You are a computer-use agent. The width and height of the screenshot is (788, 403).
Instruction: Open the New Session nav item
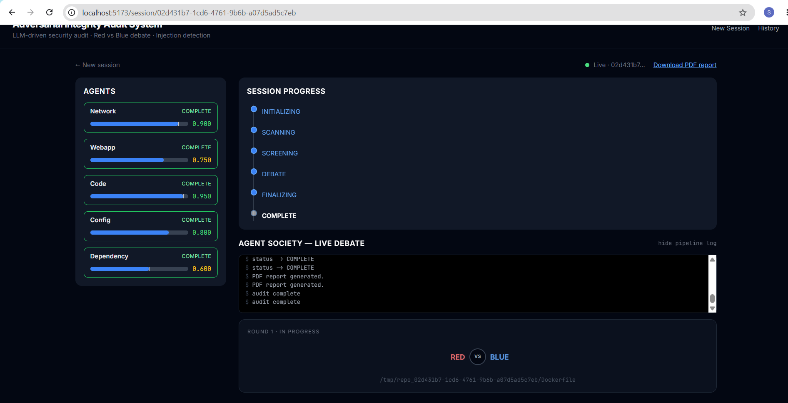point(730,28)
